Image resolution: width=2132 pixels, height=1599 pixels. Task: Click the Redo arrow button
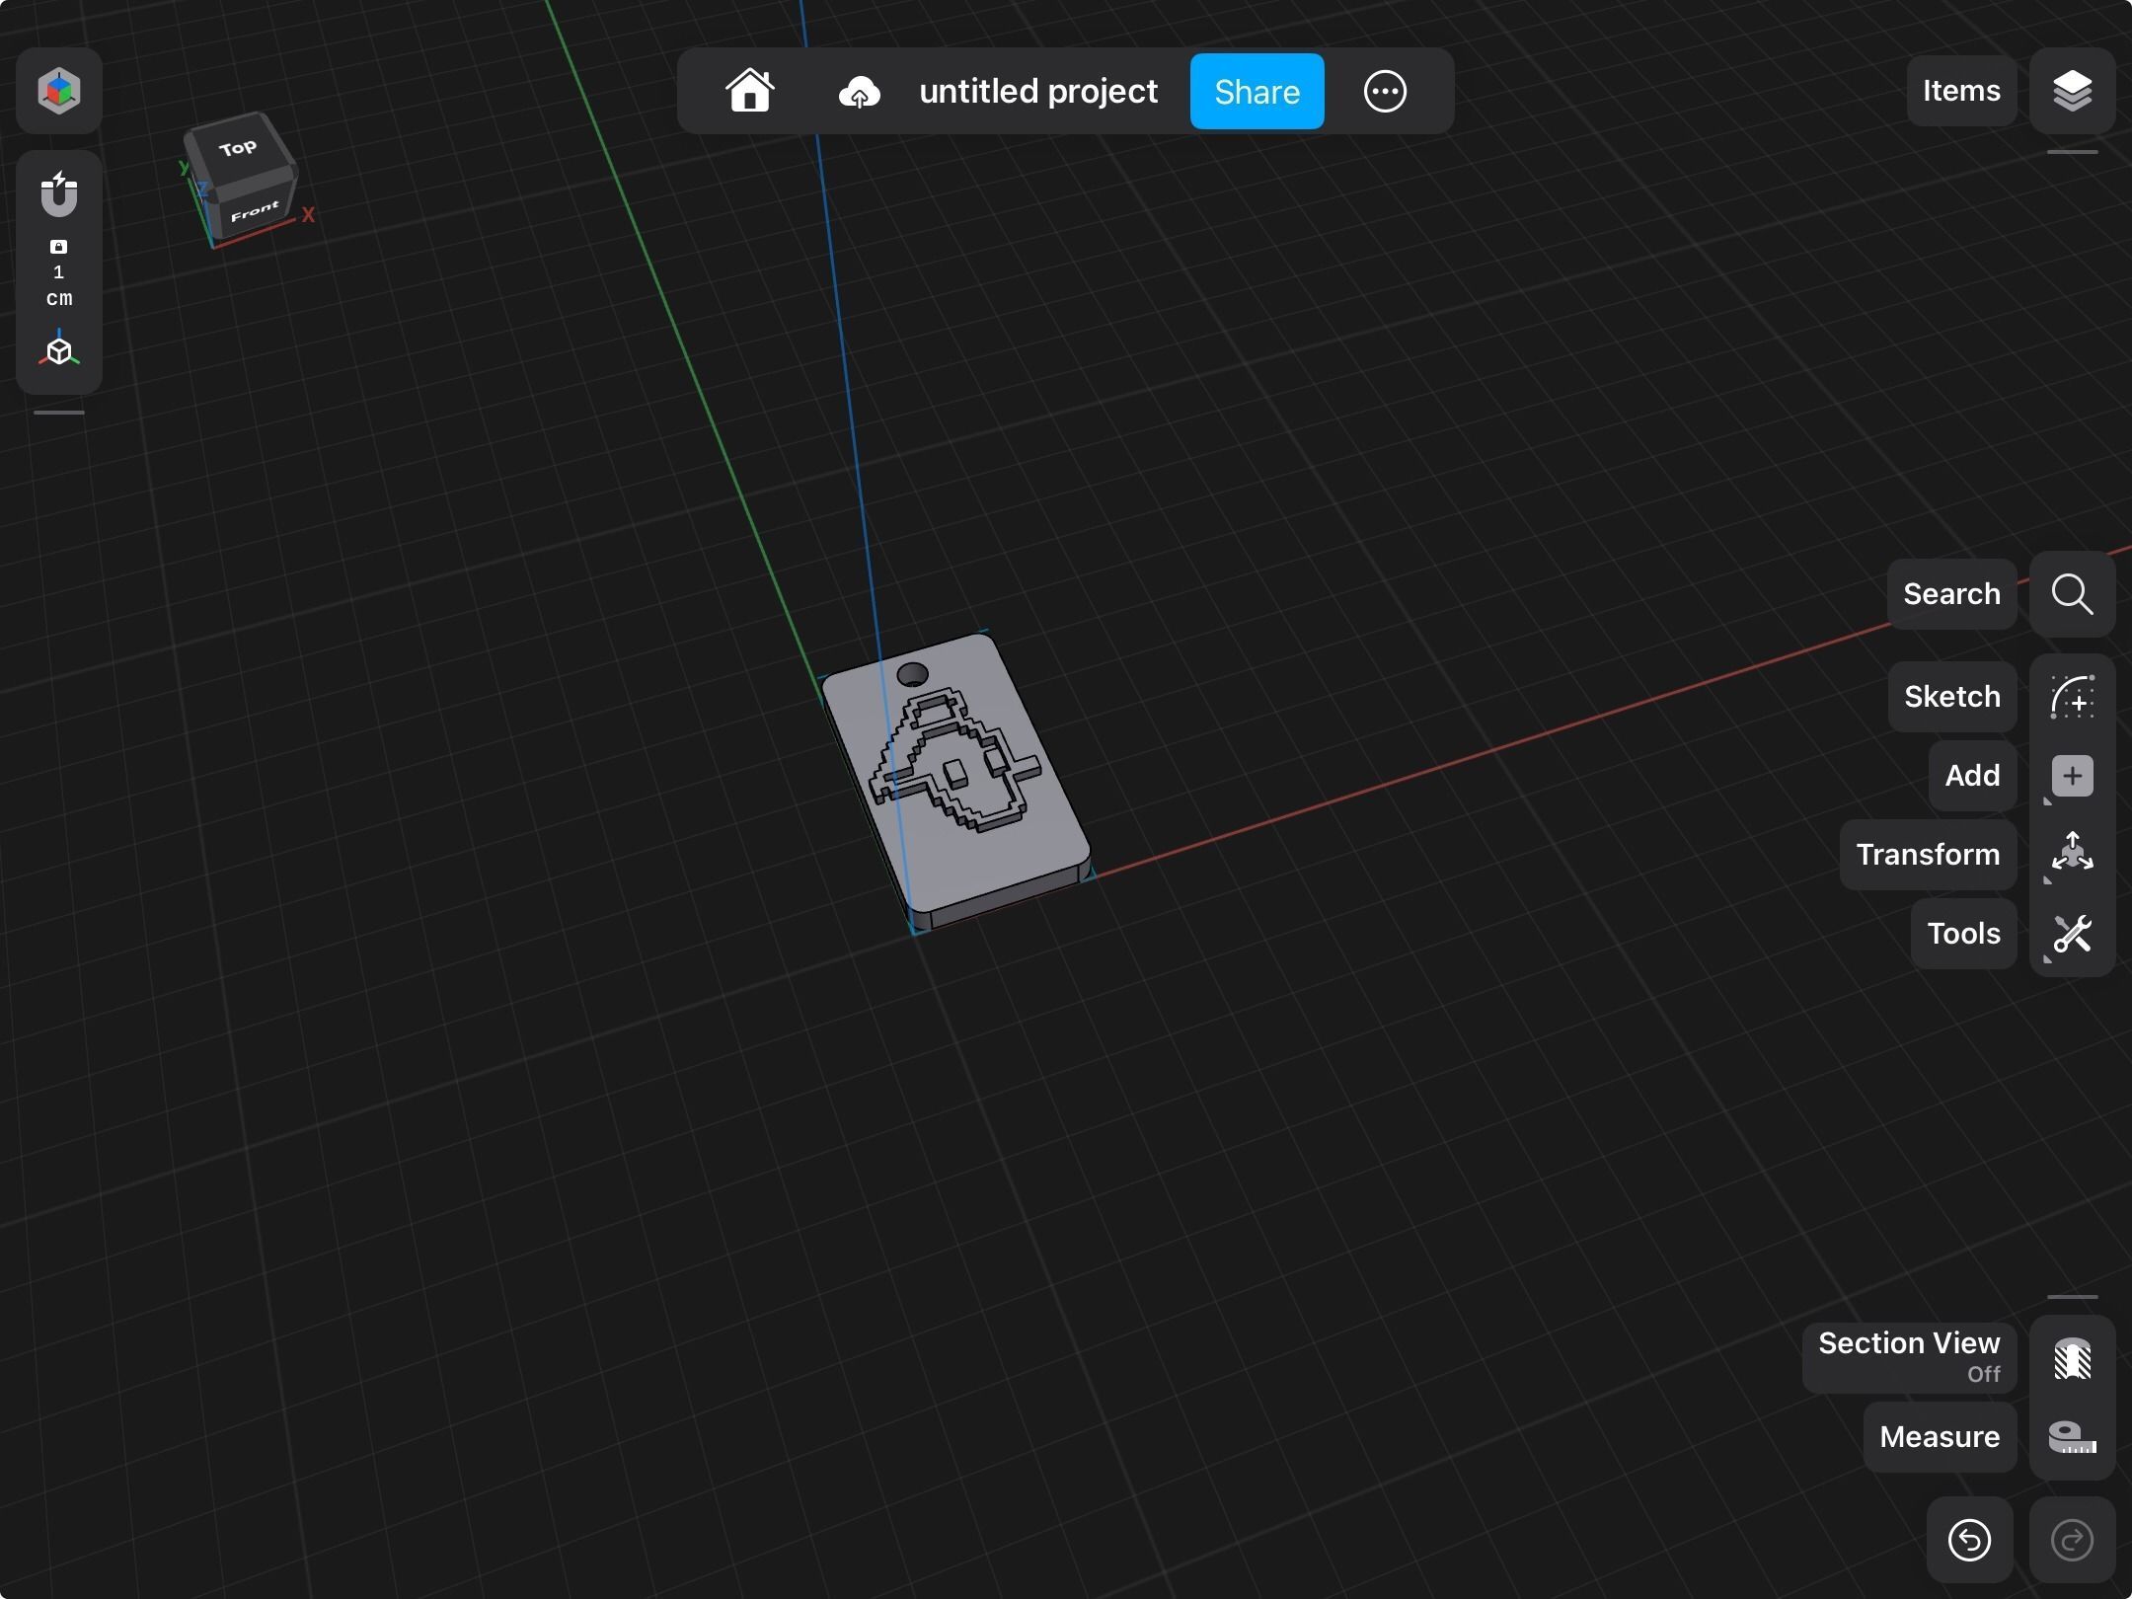[x=2072, y=1540]
